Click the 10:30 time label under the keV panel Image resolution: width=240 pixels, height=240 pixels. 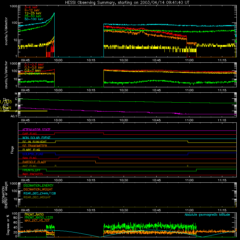[x=124, y=60]
